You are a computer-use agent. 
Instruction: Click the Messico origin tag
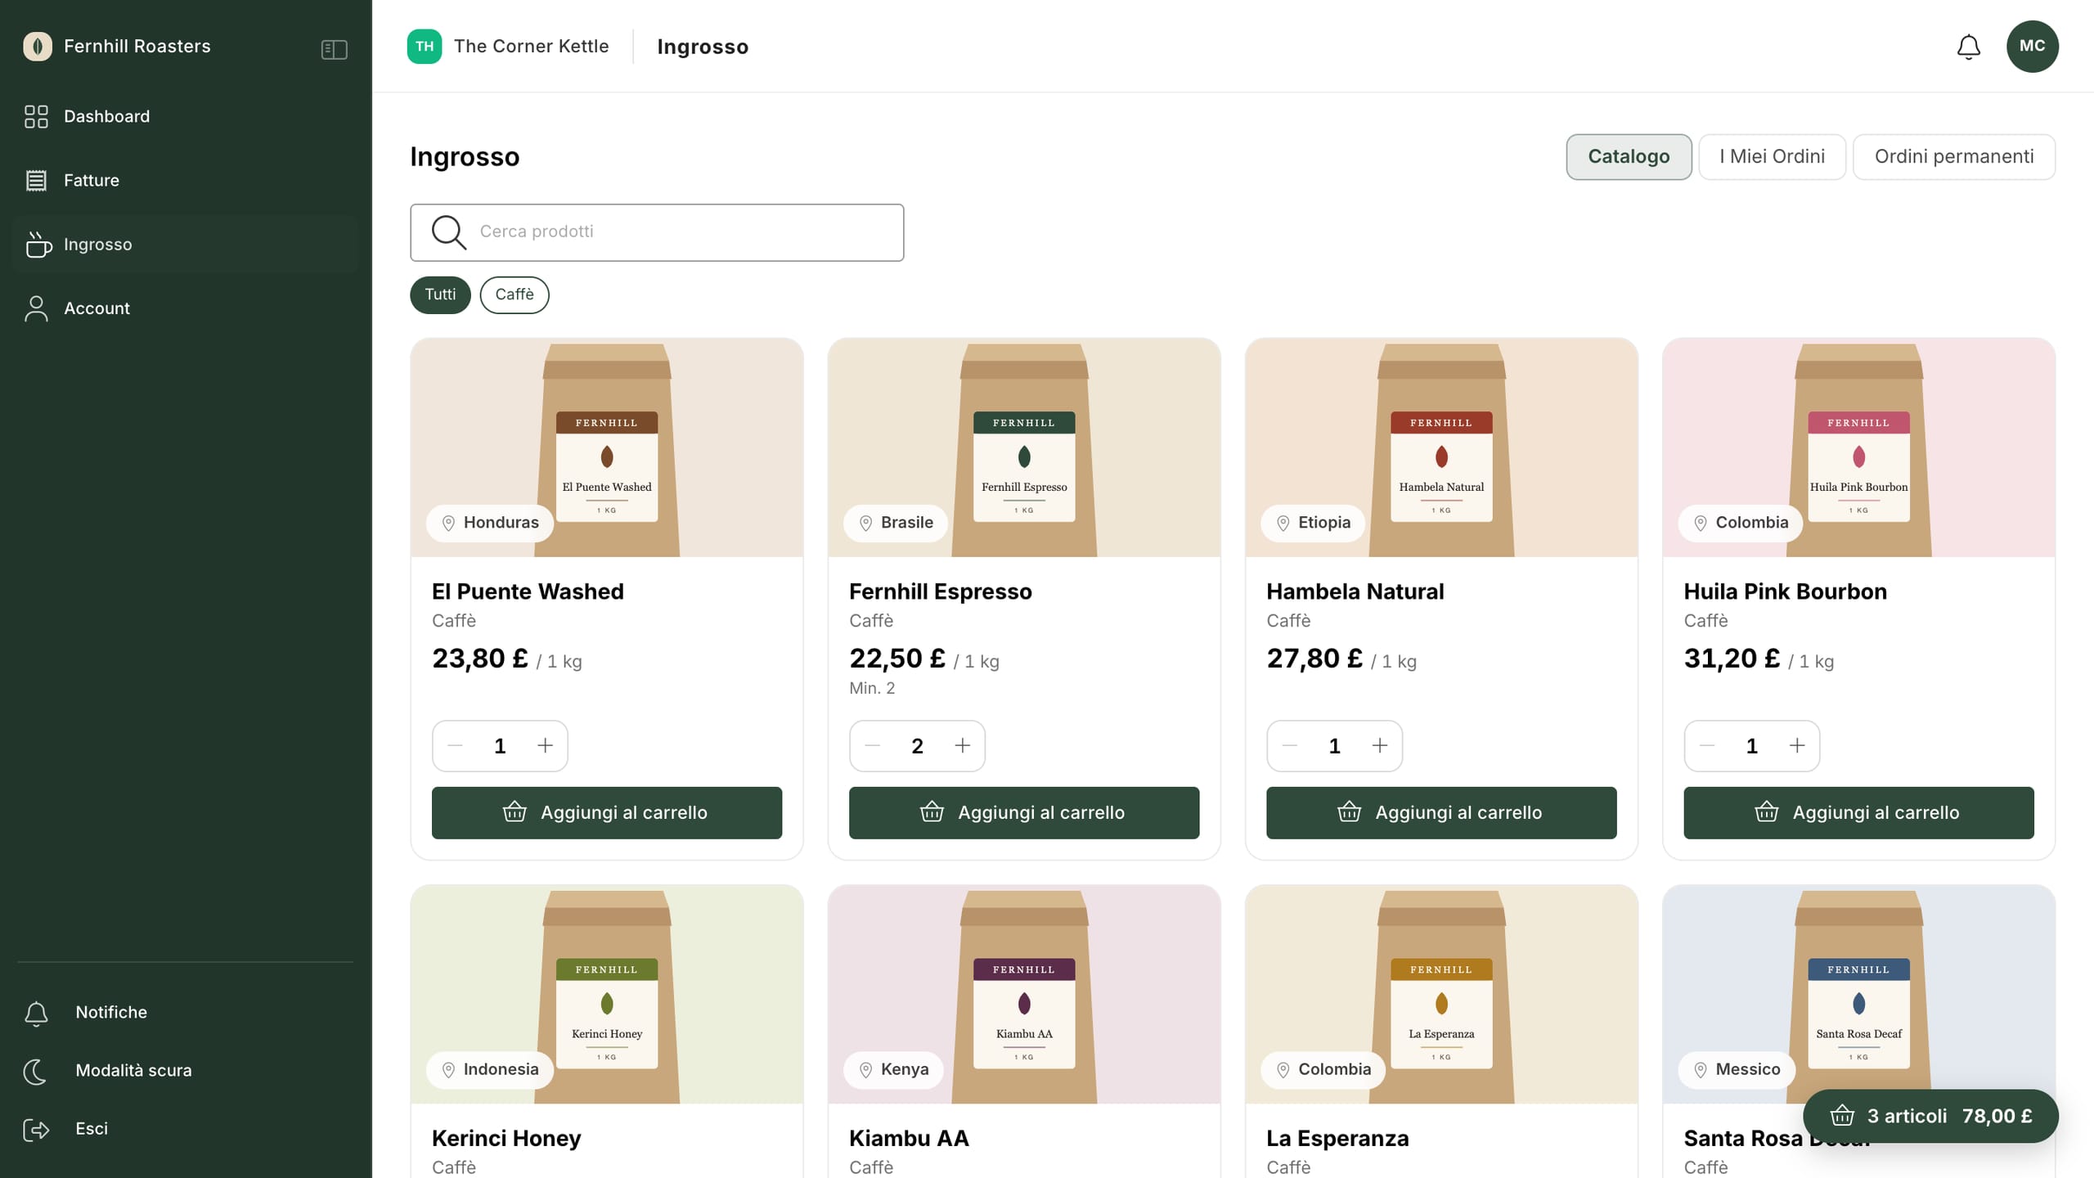coord(1737,1069)
